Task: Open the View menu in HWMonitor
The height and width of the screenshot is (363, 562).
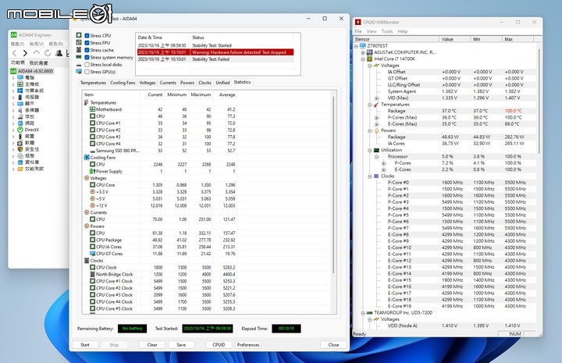Action: [372, 31]
